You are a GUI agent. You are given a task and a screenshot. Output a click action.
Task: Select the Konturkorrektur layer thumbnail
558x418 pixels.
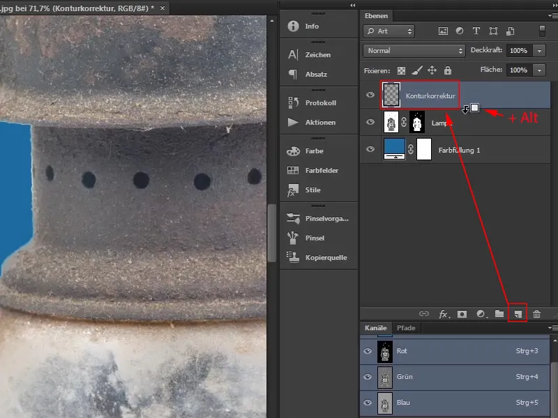391,95
